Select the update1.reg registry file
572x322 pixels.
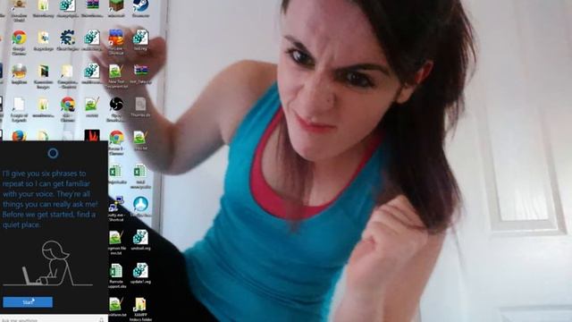[x=140, y=274]
